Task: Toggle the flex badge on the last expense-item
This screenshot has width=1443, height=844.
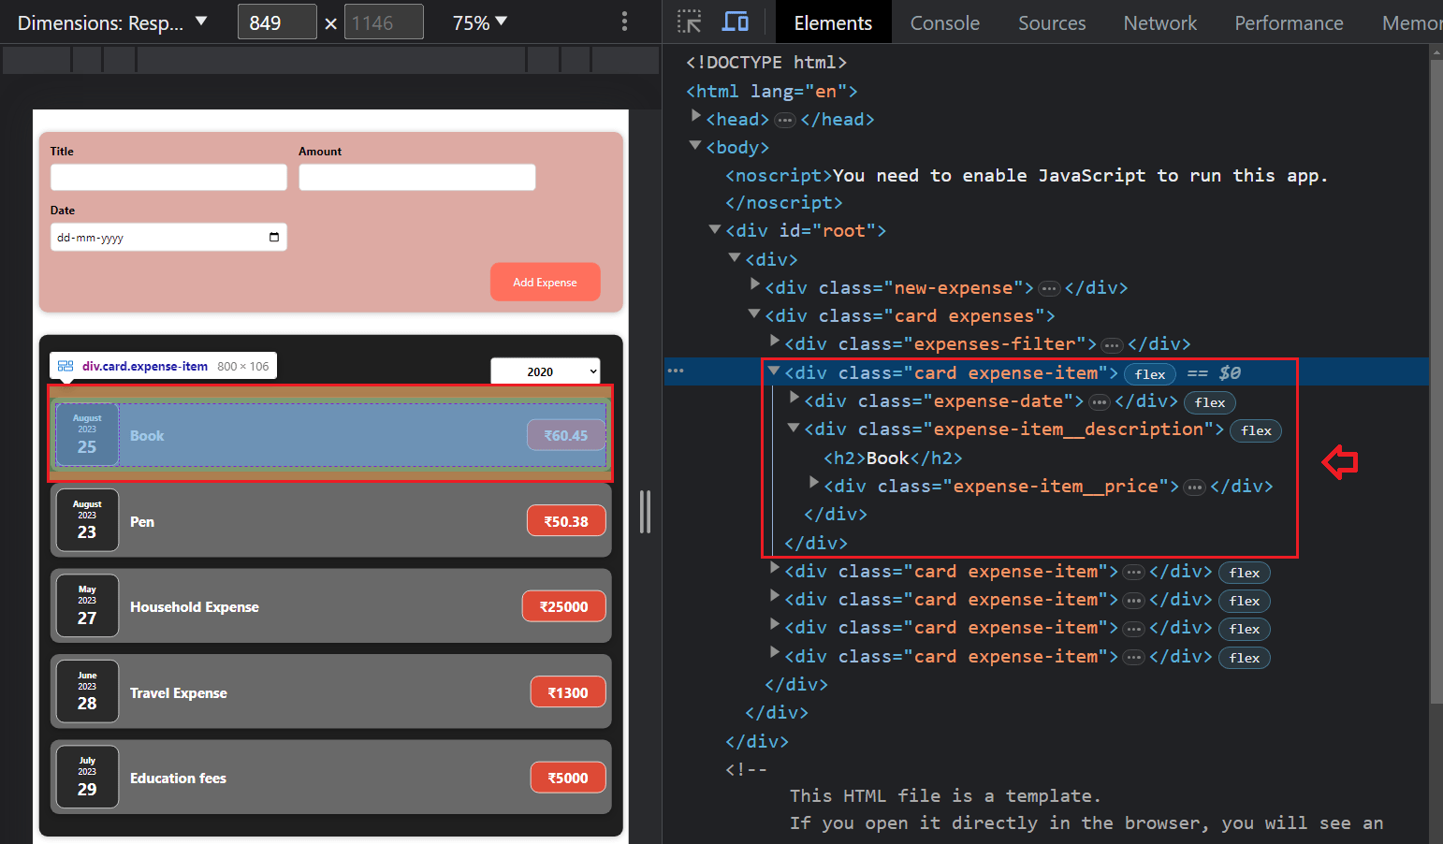Action: (1244, 658)
